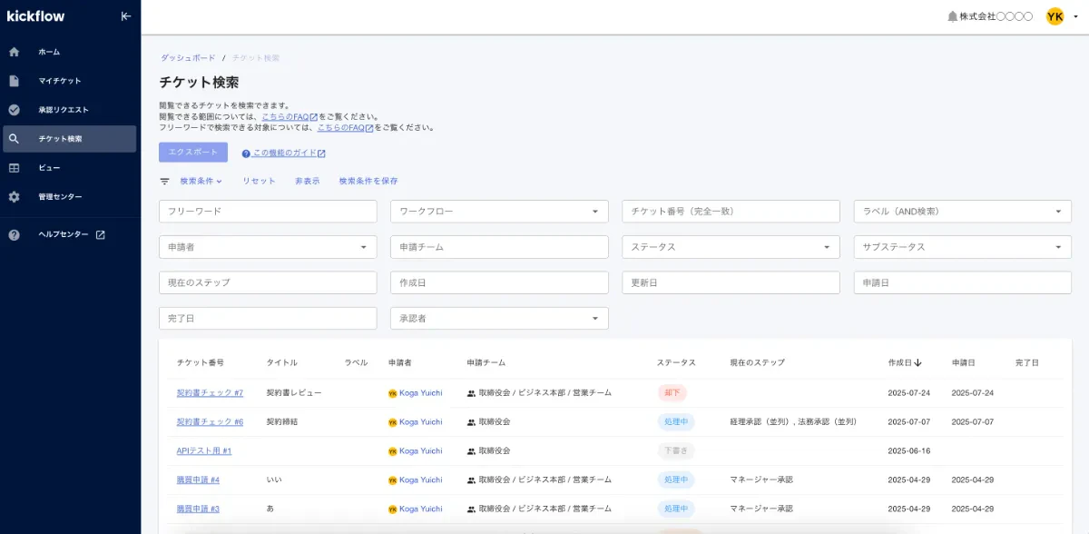Viewport: 1089px width, 534px height.
Task: Click the 更新日 date field
Action: [731, 282]
